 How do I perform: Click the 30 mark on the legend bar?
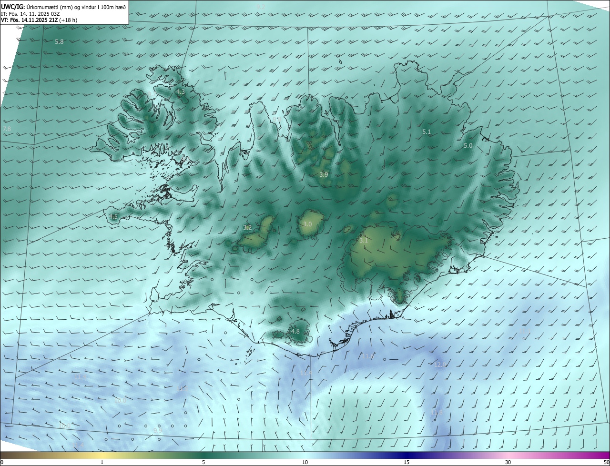(x=508, y=462)
